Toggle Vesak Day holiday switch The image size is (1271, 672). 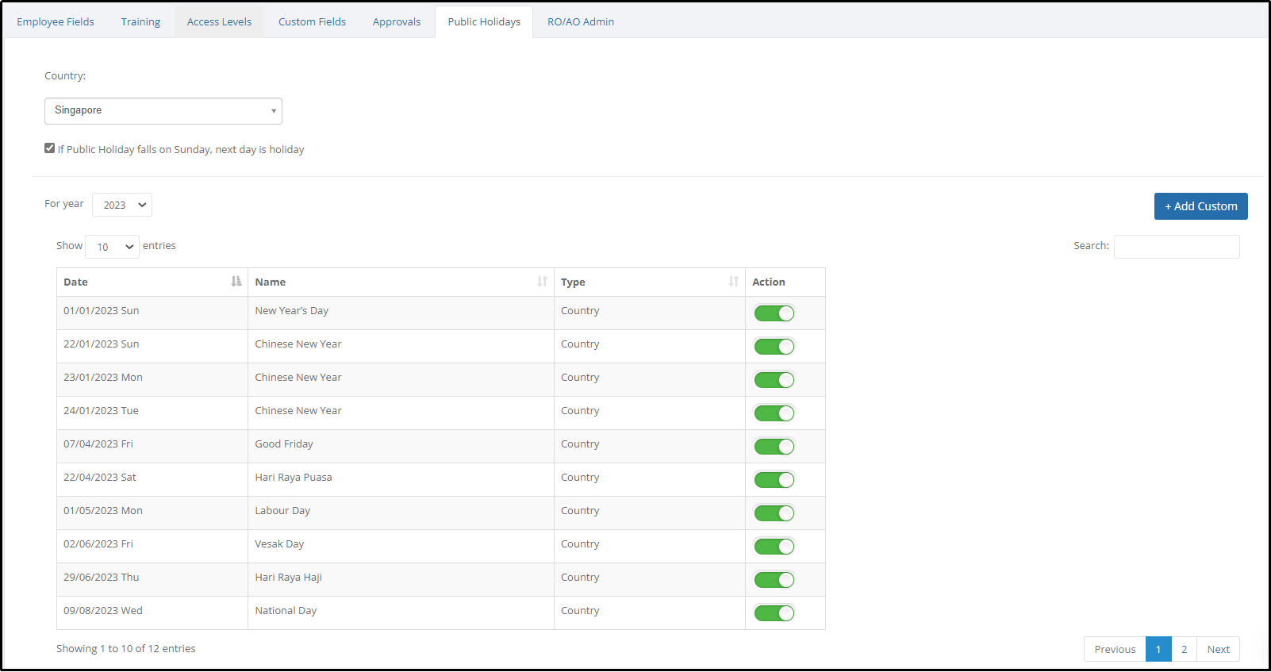pyautogui.click(x=774, y=547)
